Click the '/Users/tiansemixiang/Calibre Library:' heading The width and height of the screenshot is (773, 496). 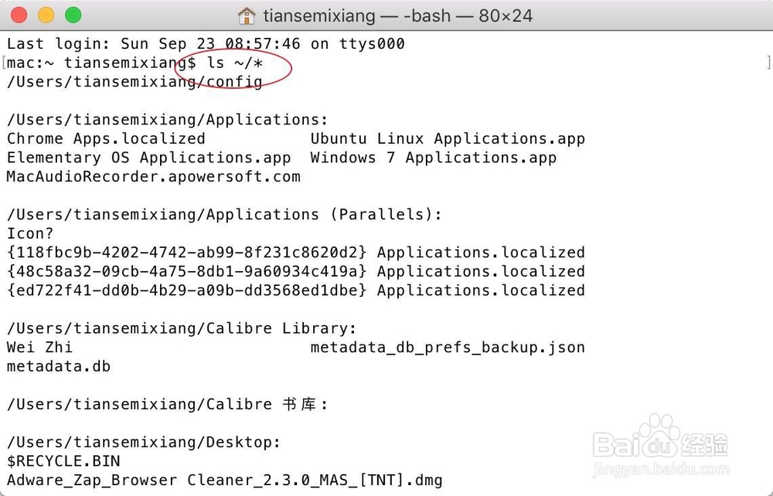(182, 328)
